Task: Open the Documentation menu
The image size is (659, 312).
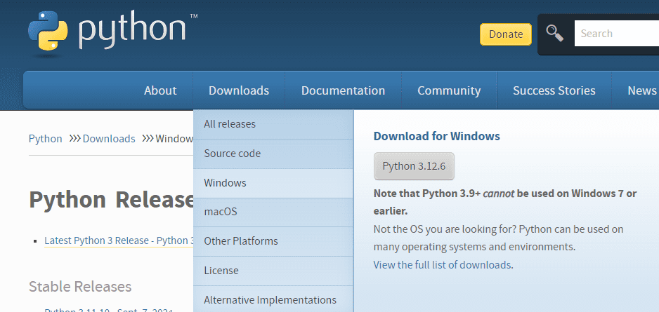Action: 343,90
